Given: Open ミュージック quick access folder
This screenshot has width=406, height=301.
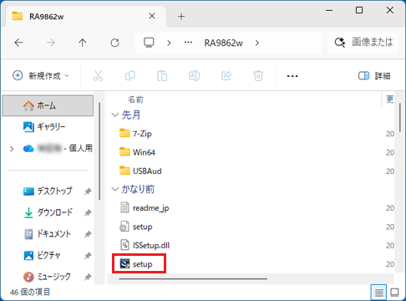Looking at the screenshot, I should point(47,277).
